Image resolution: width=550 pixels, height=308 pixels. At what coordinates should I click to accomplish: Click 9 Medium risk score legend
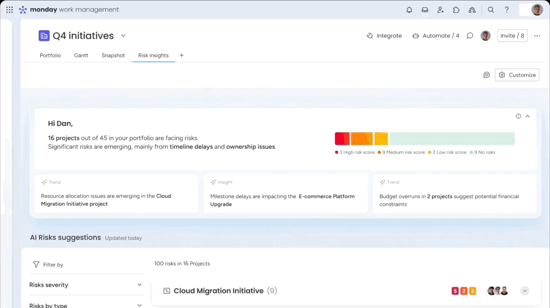pos(401,152)
